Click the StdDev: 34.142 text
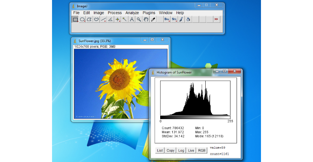This screenshot has width=313, height=162. click(x=173, y=136)
